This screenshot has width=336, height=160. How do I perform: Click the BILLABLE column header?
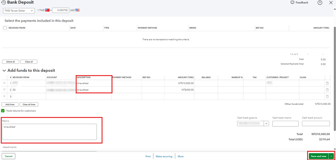[x=206, y=77]
